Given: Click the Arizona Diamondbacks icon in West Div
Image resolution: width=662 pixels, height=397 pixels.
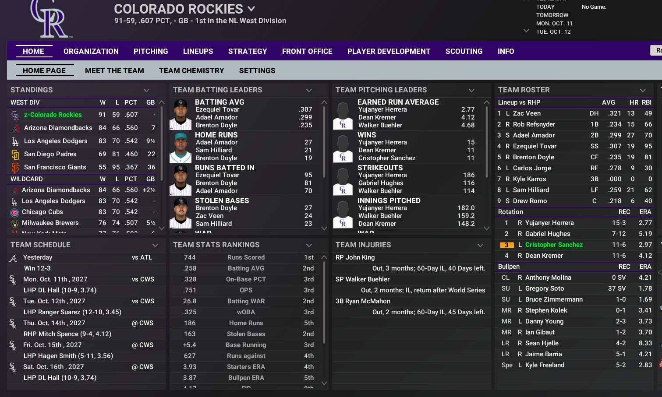Looking at the screenshot, I should (x=15, y=128).
